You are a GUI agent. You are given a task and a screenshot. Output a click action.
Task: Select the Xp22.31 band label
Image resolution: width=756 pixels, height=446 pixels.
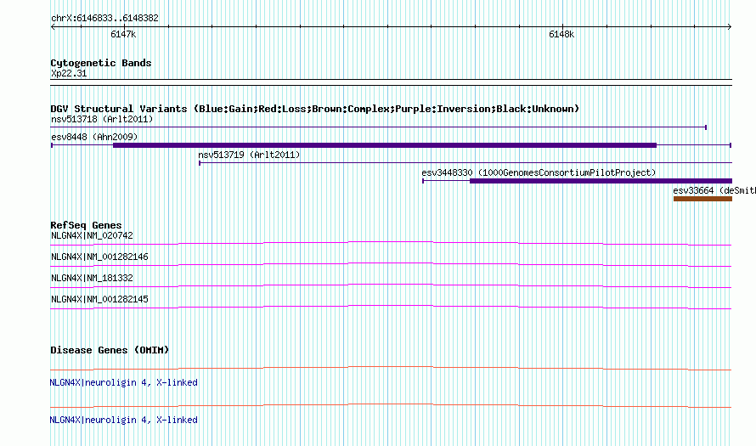[69, 74]
